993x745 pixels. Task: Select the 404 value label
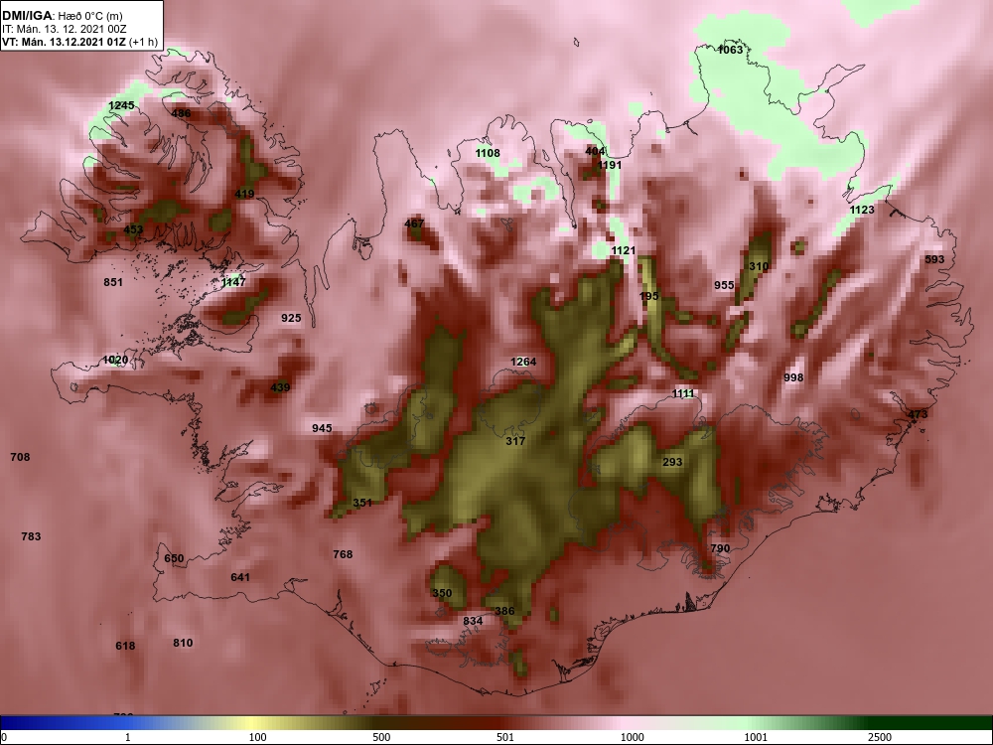tap(595, 151)
